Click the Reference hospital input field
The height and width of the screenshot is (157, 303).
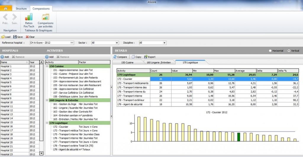50,43
